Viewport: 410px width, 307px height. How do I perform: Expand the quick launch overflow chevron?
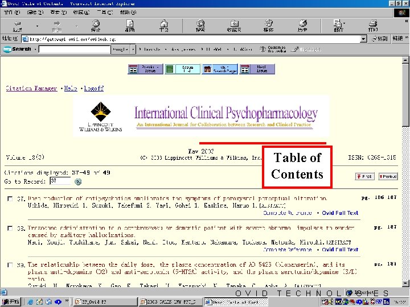(67, 301)
